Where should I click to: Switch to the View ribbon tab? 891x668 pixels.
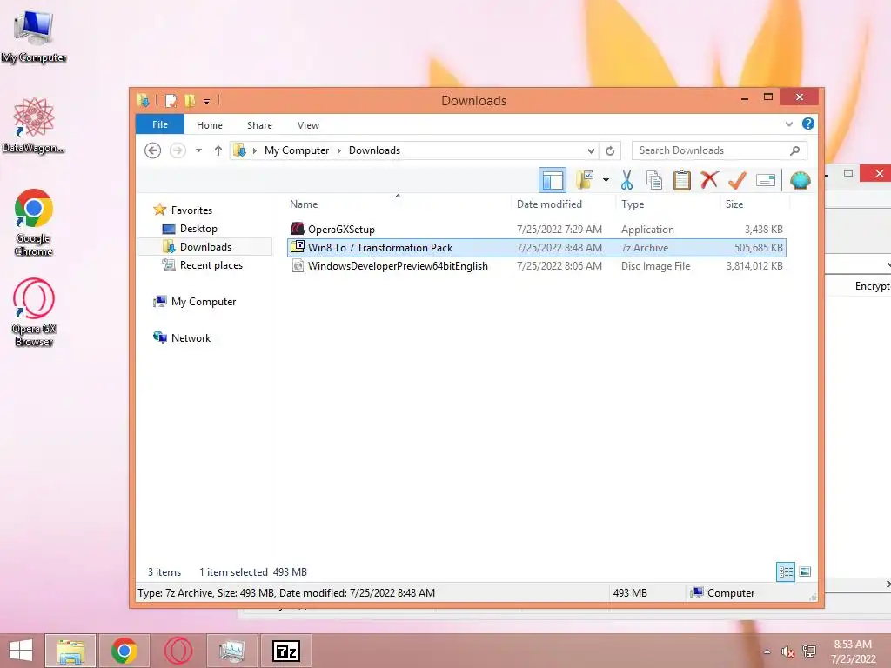pos(308,125)
